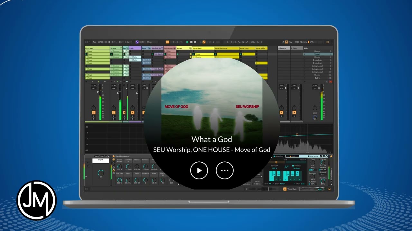Launch the Breakdown scene numbered 6
Image resolution: width=412 pixels, height=231 pixels.
[x=304, y=60]
